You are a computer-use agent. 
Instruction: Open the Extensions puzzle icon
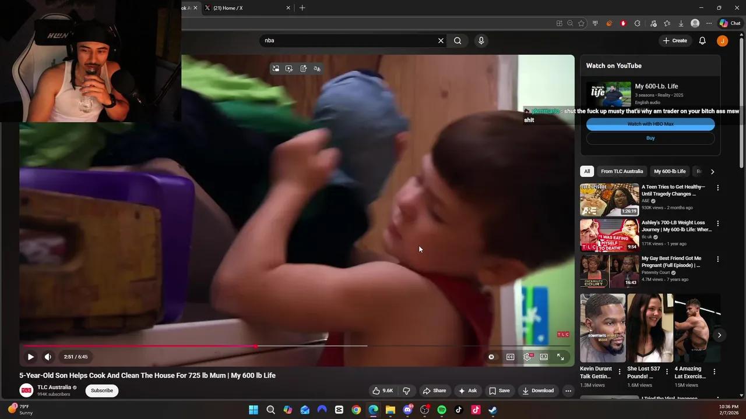[x=637, y=23]
